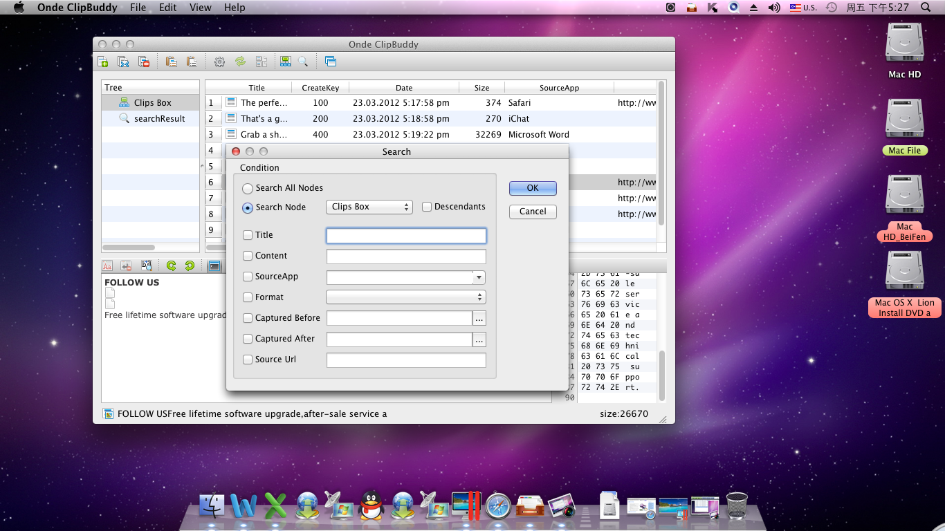Click the add new clip toolbar icon
This screenshot has width=945, height=531.
102,62
